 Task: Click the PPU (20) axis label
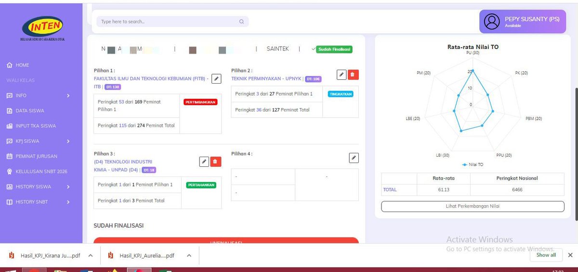pos(504,155)
